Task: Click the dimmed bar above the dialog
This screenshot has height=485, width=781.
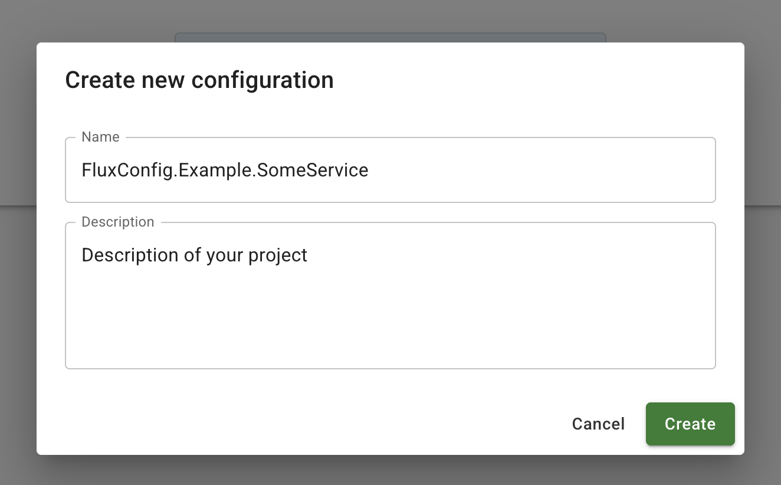Action: pyautogui.click(x=389, y=37)
